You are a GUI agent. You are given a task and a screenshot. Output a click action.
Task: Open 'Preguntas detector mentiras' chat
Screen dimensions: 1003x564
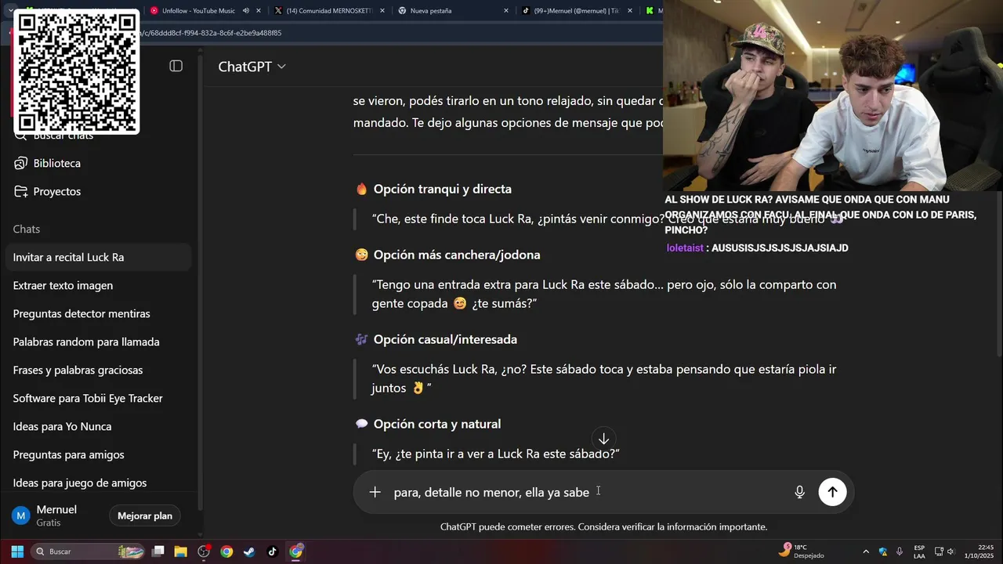(98, 313)
